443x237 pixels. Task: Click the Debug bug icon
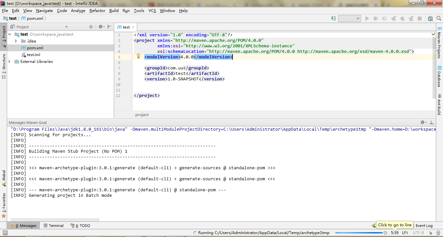pos(376,18)
